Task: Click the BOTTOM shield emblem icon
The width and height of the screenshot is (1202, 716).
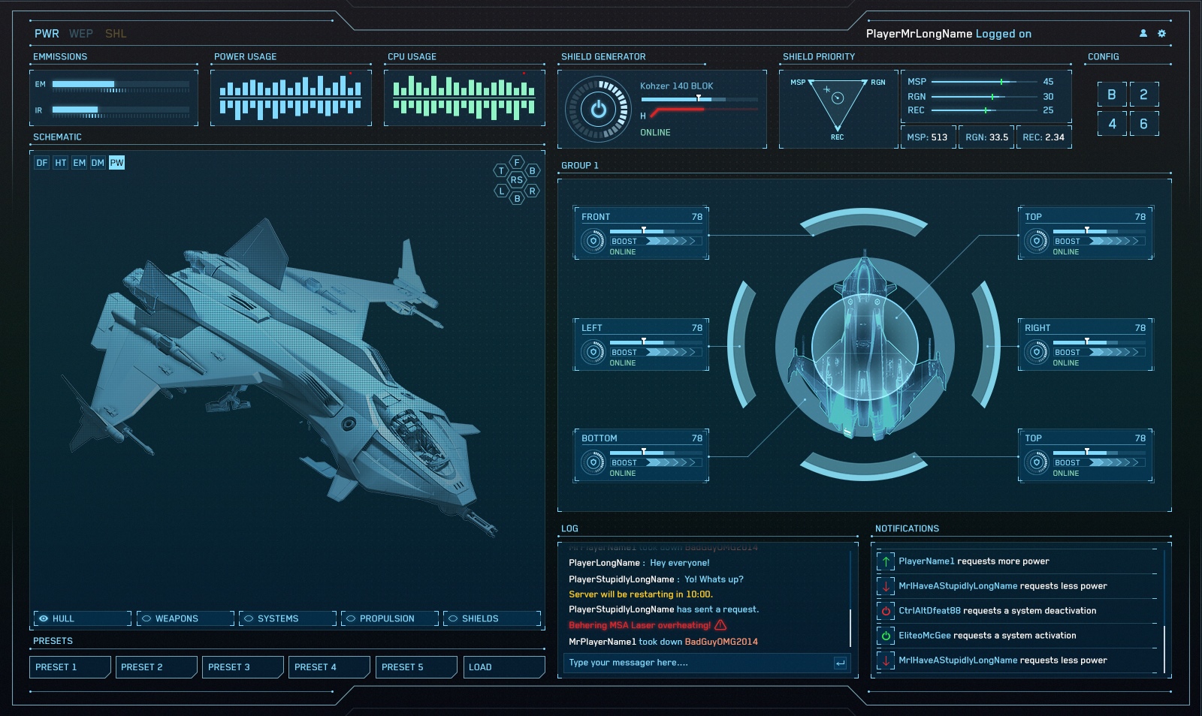Action: [593, 462]
